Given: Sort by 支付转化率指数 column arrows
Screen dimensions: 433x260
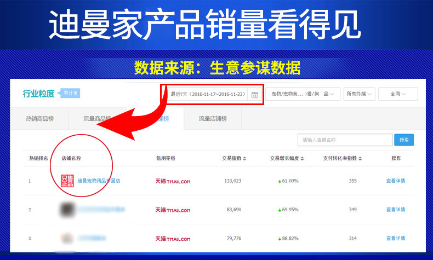Looking at the screenshot, I should (x=360, y=159).
